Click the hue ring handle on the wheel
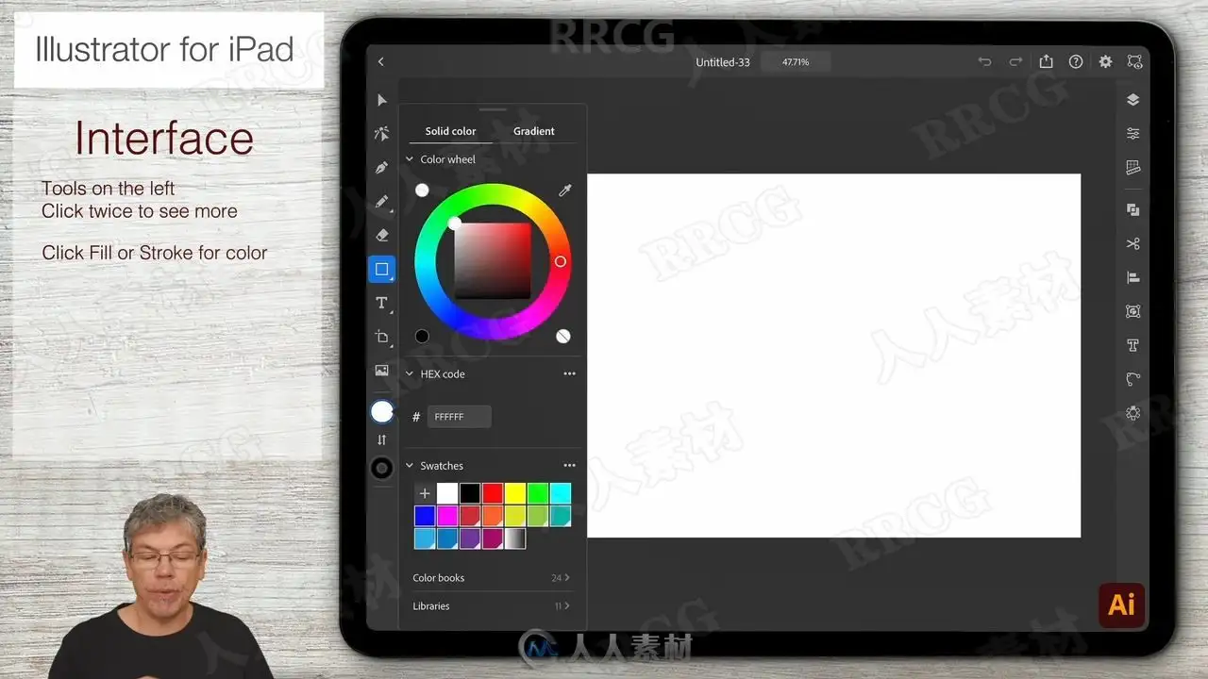 560,261
